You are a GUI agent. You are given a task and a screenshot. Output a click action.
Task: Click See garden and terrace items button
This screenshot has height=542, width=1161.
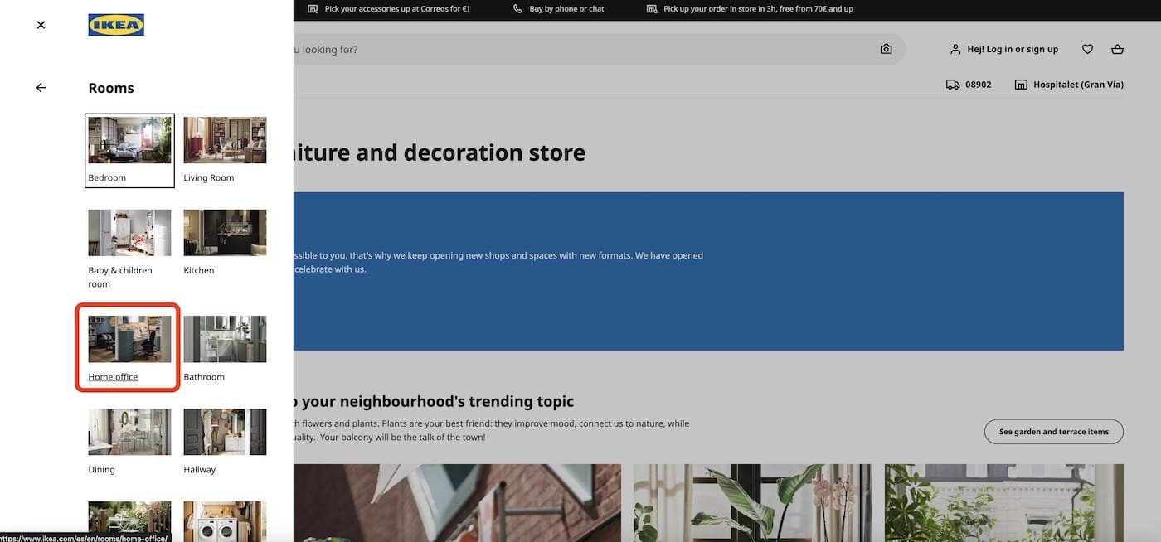[1054, 430]
